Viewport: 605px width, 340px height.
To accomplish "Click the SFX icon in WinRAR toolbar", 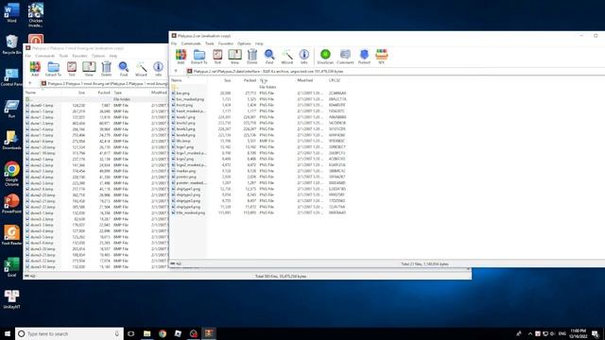I will (381, 57).
